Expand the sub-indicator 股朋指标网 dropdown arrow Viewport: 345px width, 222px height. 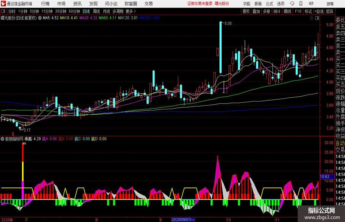click(x=3, y=139)
